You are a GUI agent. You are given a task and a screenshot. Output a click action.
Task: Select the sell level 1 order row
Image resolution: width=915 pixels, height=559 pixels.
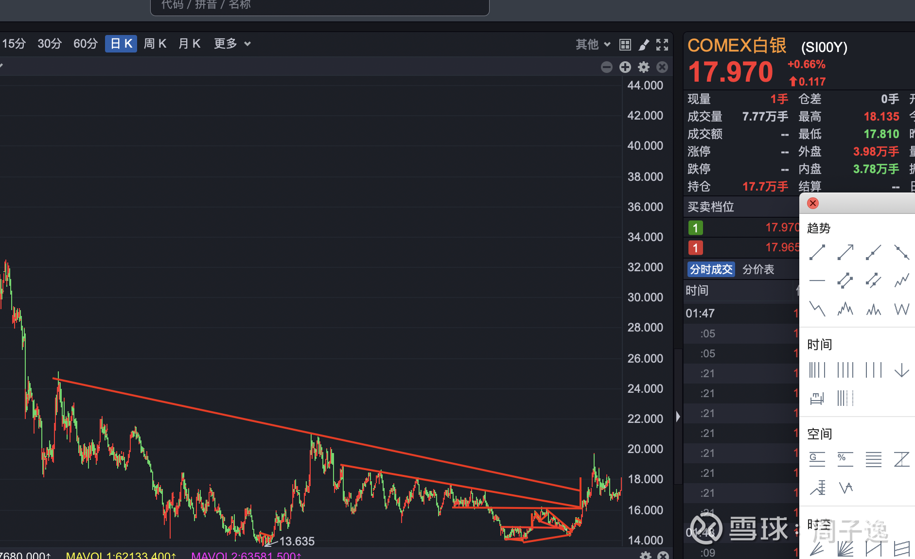point(741,227)
